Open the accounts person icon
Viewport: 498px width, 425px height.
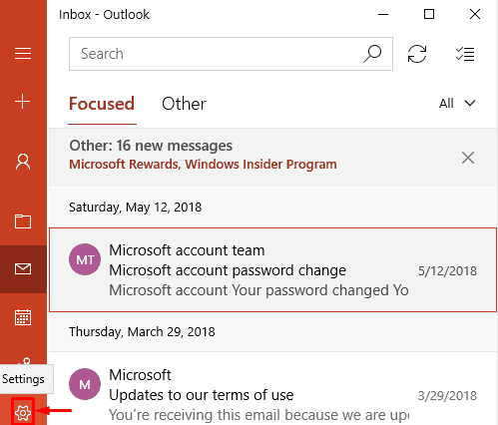click(x=23, y=162)
